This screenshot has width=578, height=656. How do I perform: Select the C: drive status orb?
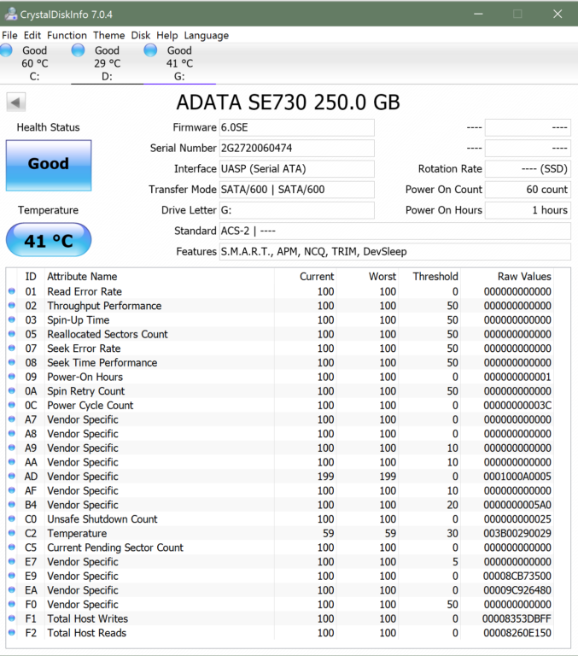pyautogui.click(x=7, y=50)
